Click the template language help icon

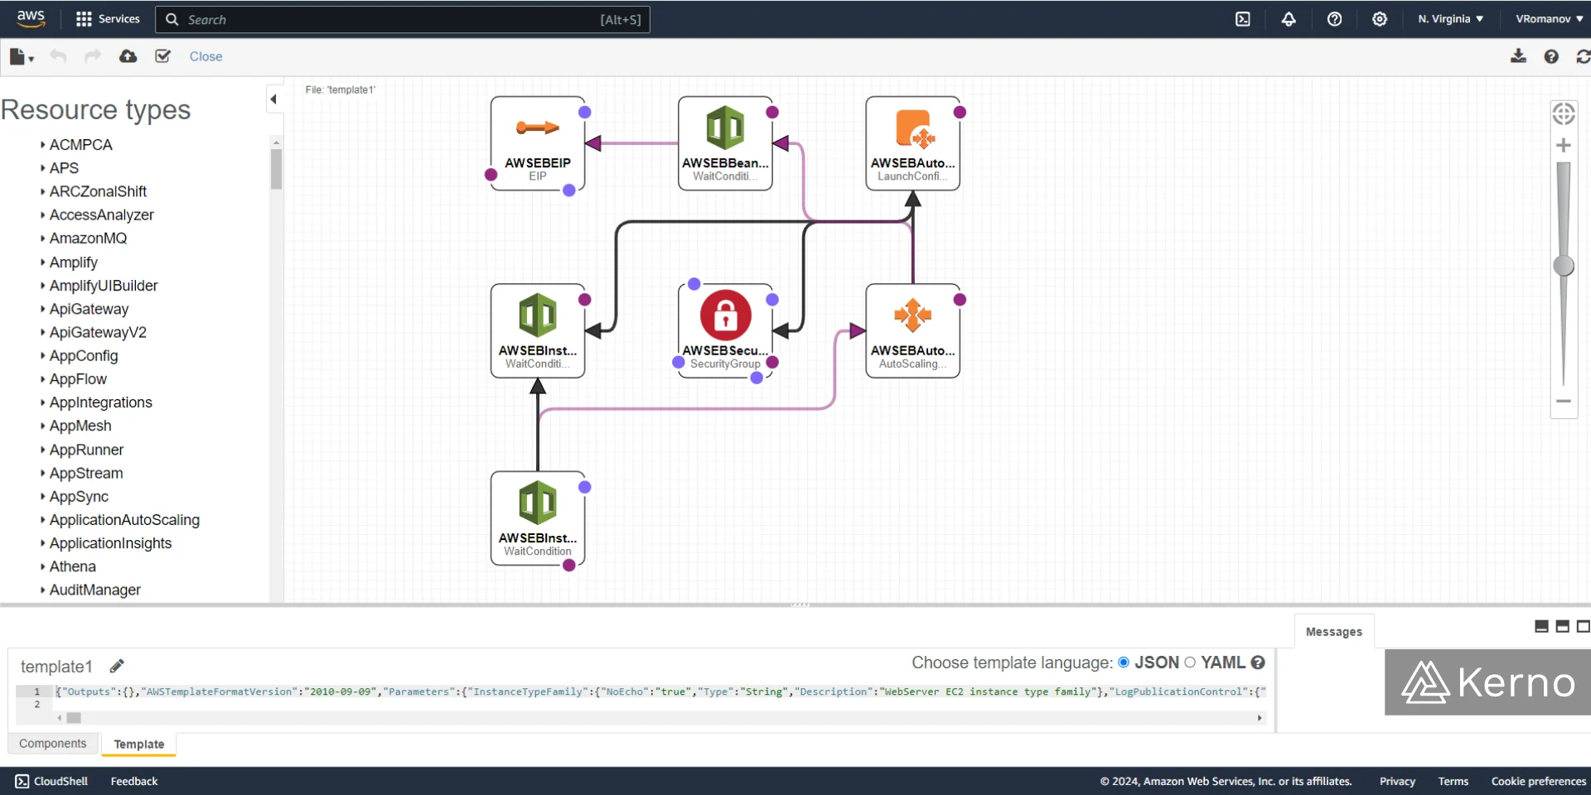[x=1258, y=662]
